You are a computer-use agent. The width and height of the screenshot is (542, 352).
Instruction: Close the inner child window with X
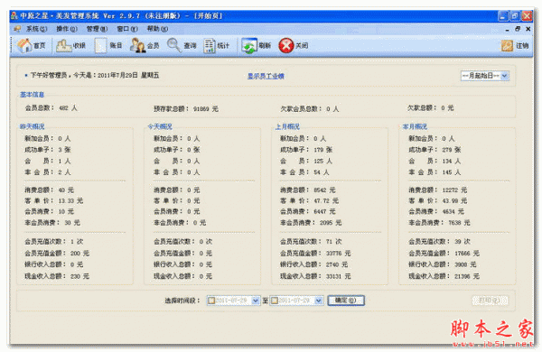coord(528,29)
